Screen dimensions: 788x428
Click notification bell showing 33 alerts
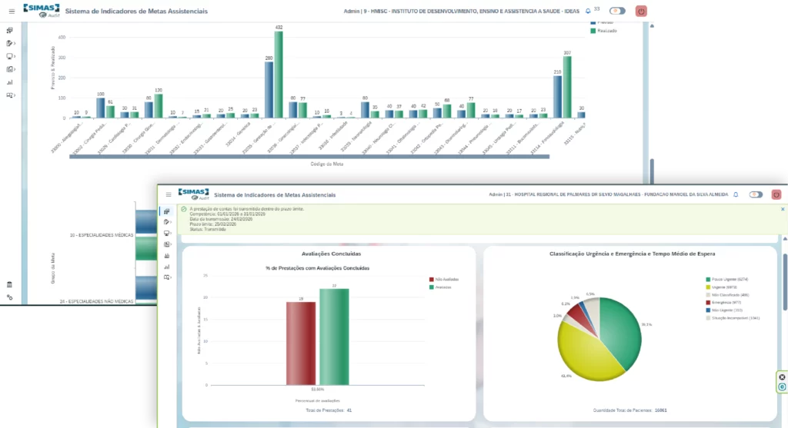click(589, 12)
